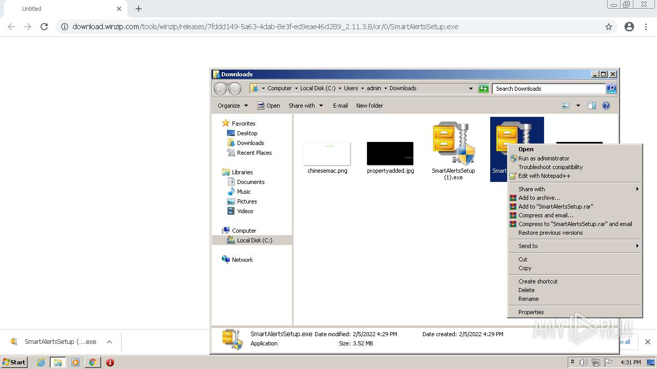
Task: Click the Windows Start button
Action: (14, 362)
